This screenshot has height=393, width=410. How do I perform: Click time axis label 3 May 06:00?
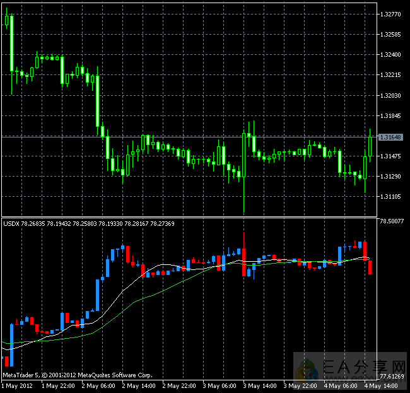220,386
